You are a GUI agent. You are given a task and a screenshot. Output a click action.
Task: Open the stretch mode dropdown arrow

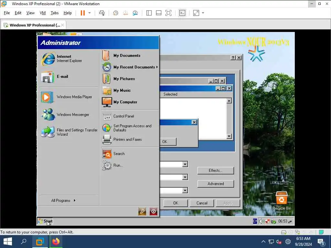203,13
